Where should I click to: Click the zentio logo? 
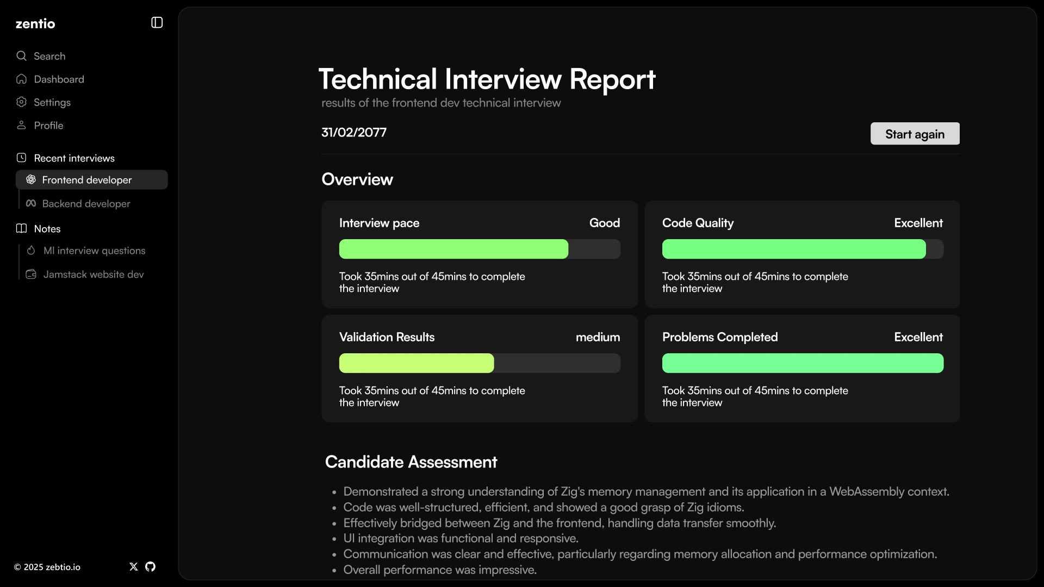coord(35,24)
